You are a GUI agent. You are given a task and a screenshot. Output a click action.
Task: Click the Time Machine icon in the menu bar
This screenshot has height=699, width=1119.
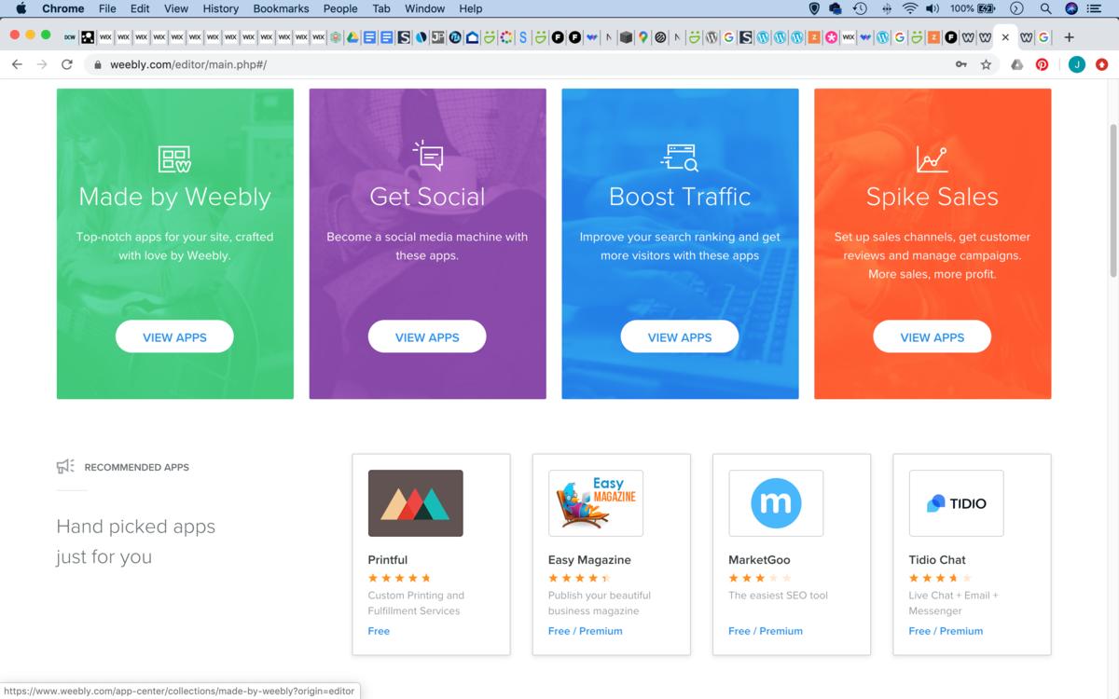pyautogui.click(x=860, y=8)
